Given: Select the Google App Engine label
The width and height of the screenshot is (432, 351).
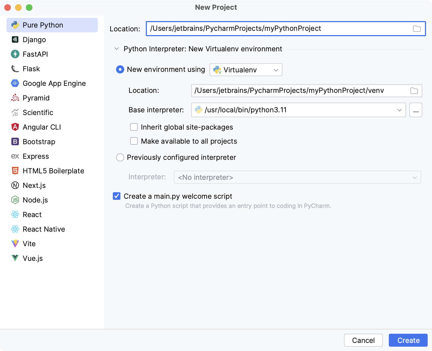Looking at the screenshot, I should pyautogui.click(x=54, y=83).
